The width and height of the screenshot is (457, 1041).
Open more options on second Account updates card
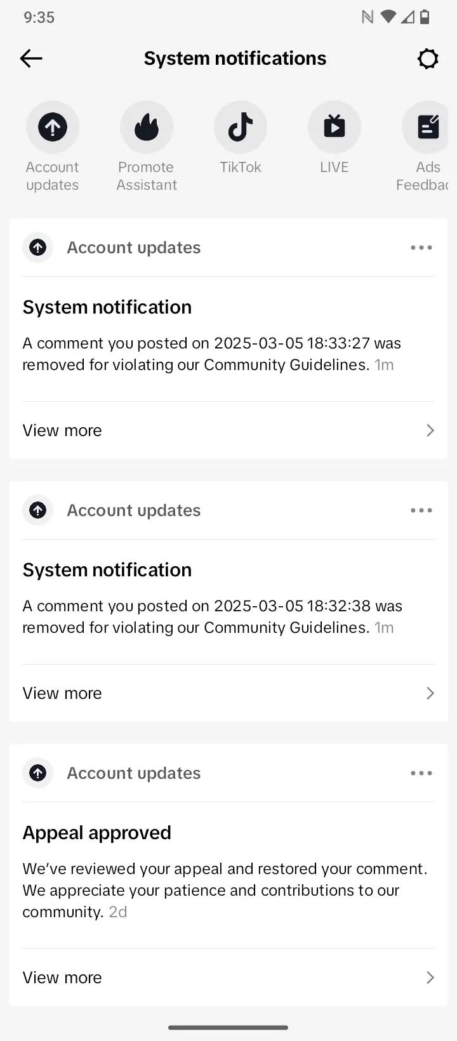[x=421, y=510]
